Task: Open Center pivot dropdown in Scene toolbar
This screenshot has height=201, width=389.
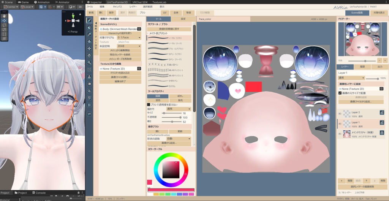Action: point(11,7)
